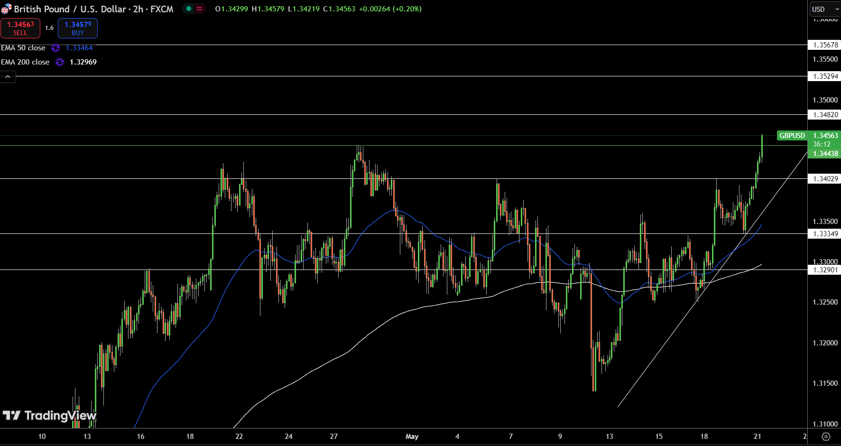The image size is (841, 446).
Task: Click the May label on time axis
Action: tap(412, 437)
